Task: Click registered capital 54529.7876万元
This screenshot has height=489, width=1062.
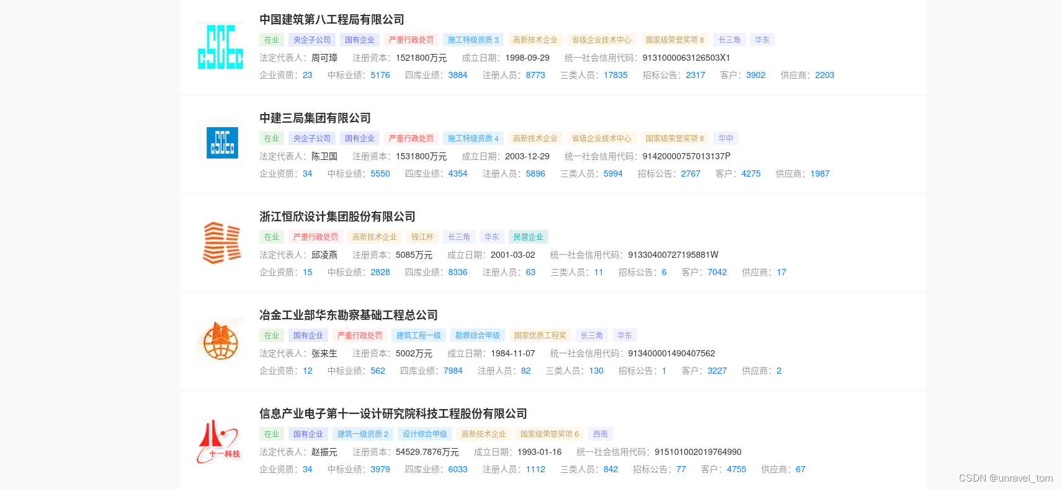Action: point(427,452)
